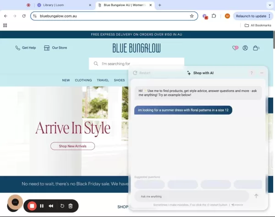Click the search magnifier icon
The image size is (275, 217).
[96, 64]
